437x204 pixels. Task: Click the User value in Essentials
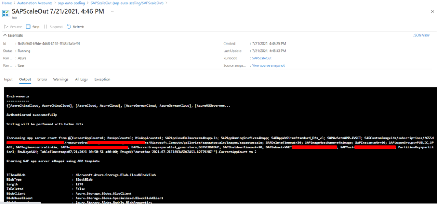pos(22,65)
